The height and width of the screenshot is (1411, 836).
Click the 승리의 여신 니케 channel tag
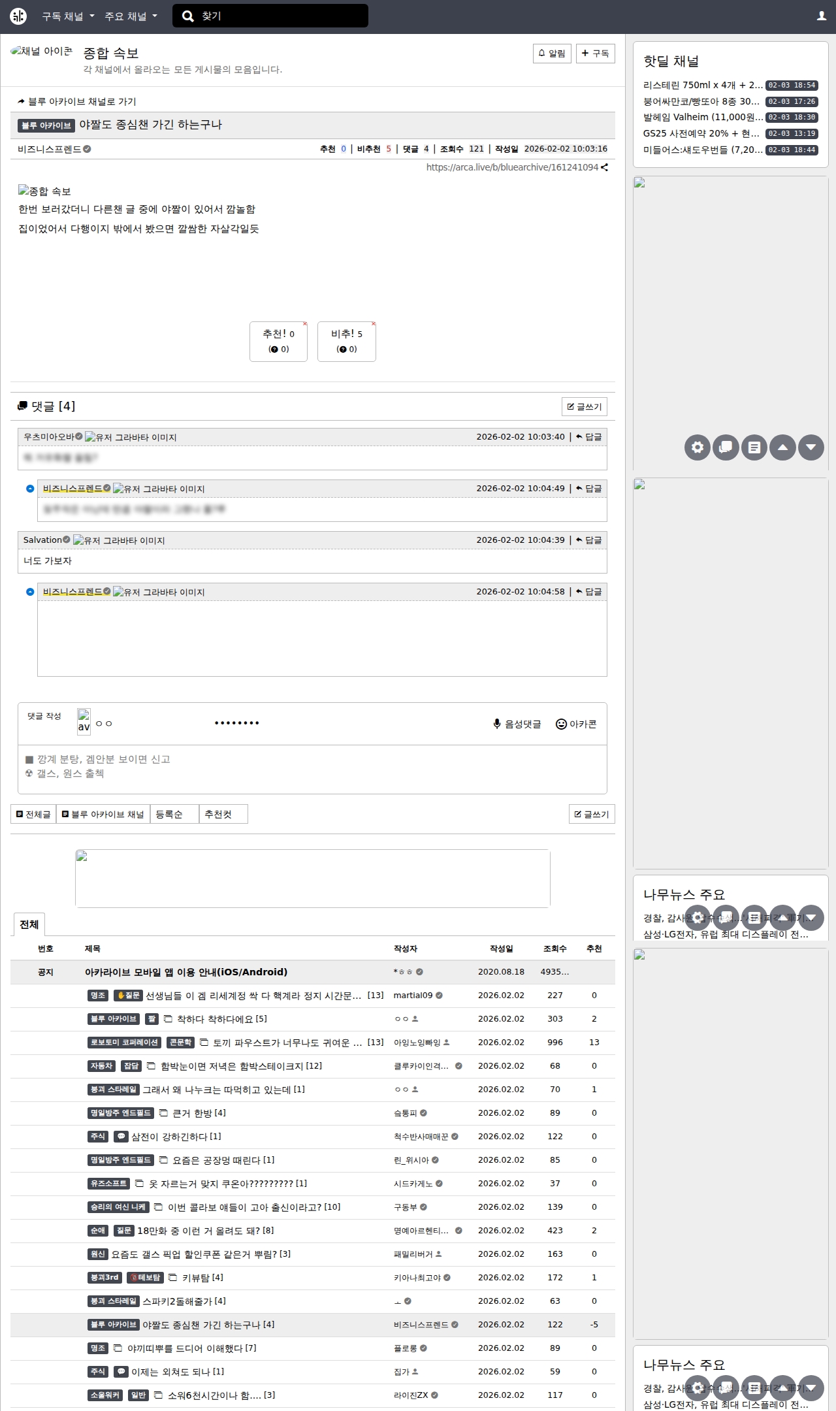118,1207
